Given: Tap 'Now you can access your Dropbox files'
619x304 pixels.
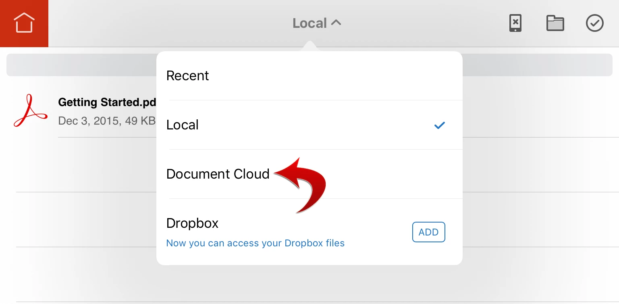Looking at the screenshot, I should click(255, 243).
